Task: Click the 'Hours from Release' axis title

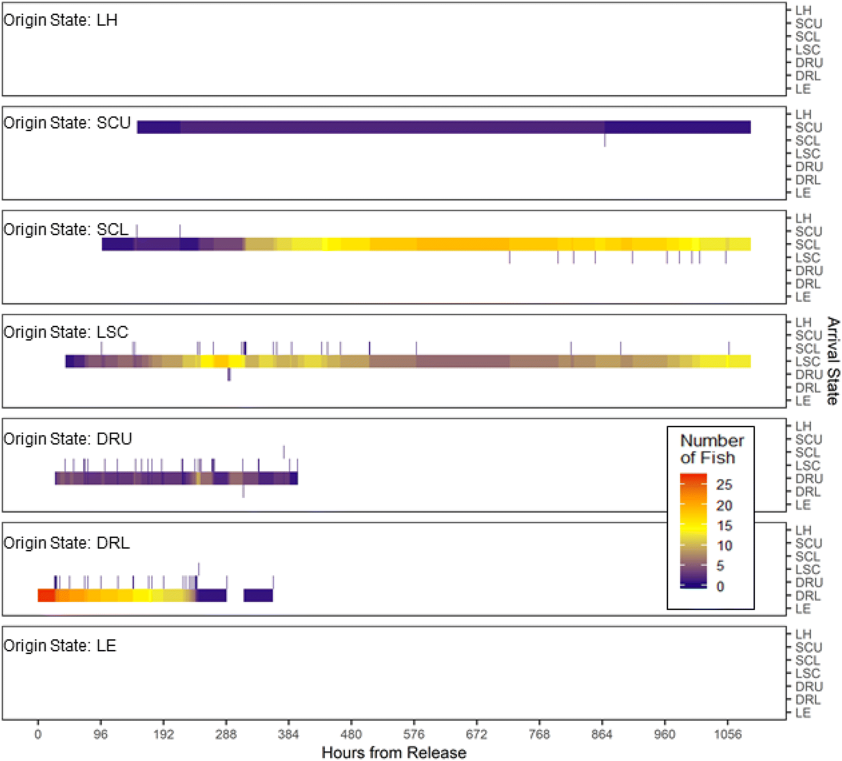Action: pyautogui.click(x=394, y=752)
